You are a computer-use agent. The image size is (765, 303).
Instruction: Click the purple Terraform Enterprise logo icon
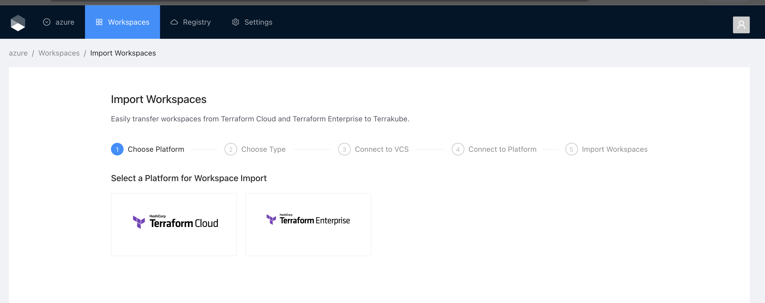(271, 219)
